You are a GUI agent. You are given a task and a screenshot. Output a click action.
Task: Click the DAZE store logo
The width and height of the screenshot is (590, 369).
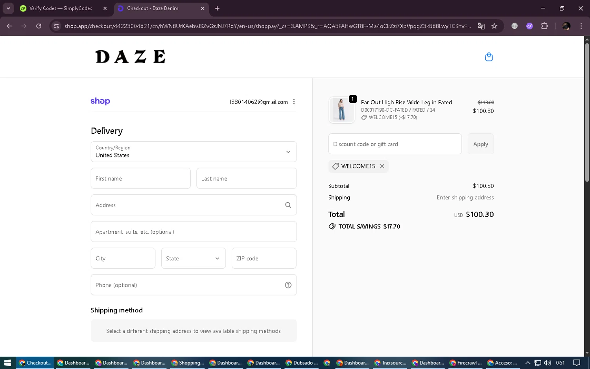pyautogui.click(x=130, y=57)
